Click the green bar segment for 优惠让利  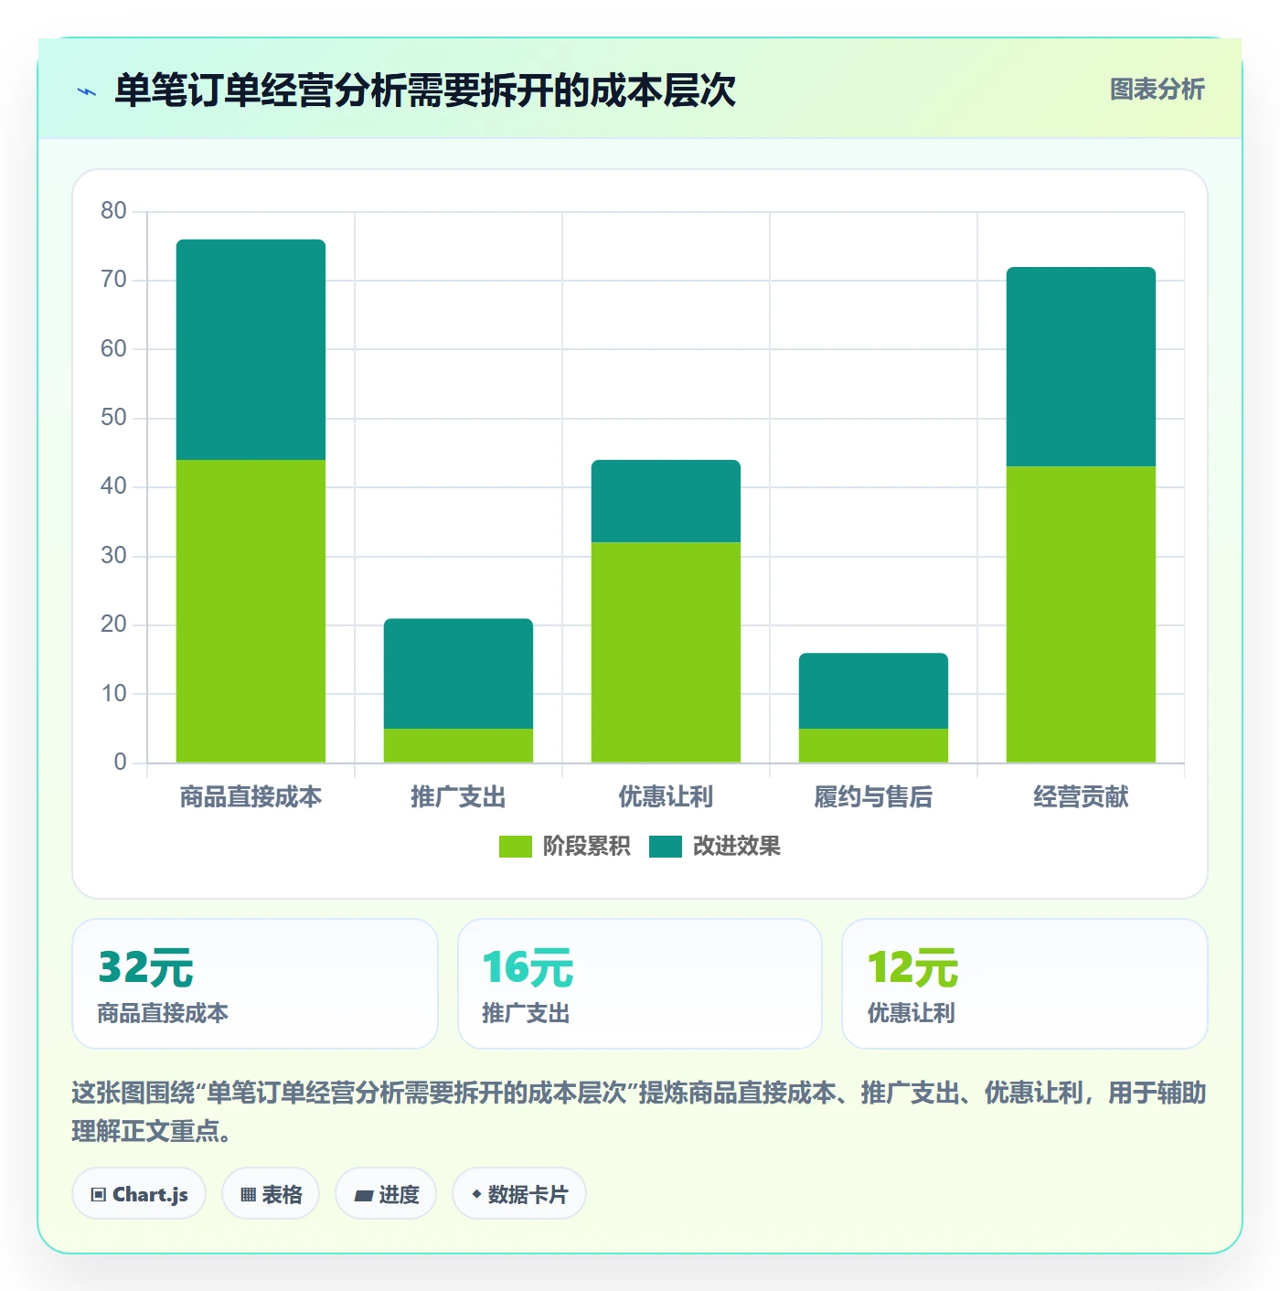(666, 652)
